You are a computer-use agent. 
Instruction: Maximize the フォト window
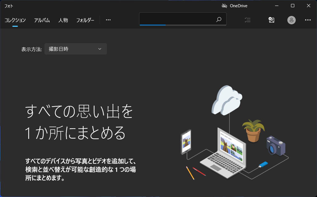pos(293,6)
